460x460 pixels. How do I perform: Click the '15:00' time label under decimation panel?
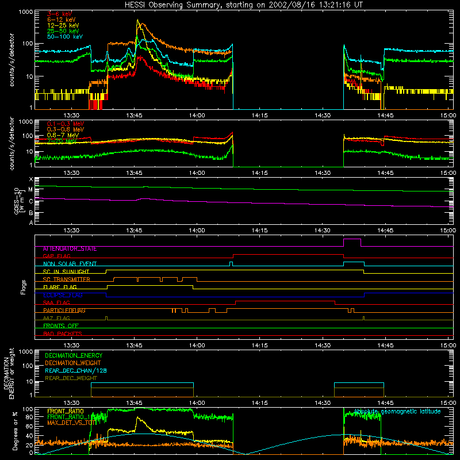coord(448,403)
